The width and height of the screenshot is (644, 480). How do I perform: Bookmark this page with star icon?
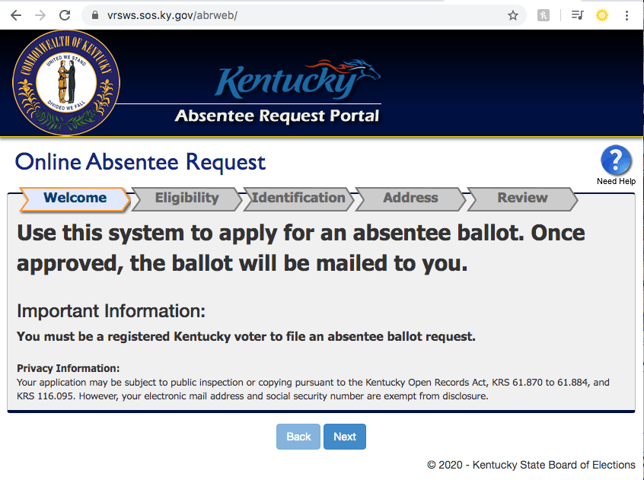[x=512, y=15]
